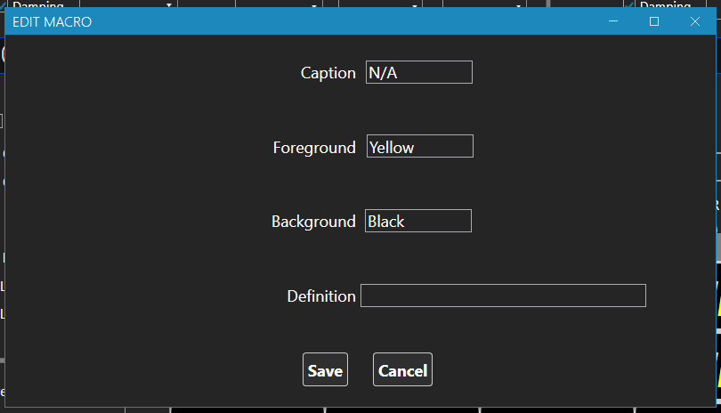Viewport: 721px width, 413px height.
Task: Minimize the Edit Macro dialog
Action: 613,21
